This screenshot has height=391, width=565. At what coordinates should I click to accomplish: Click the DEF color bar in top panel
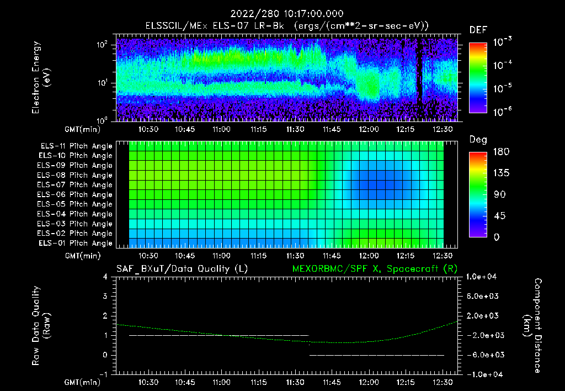[x=478, y=78]
